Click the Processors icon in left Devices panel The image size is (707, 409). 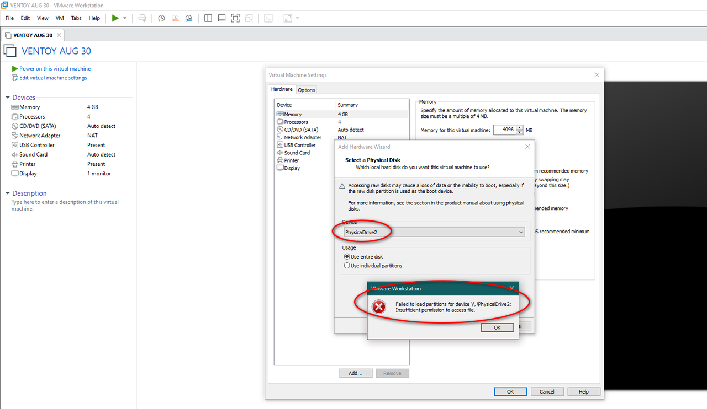click(15, 117)
